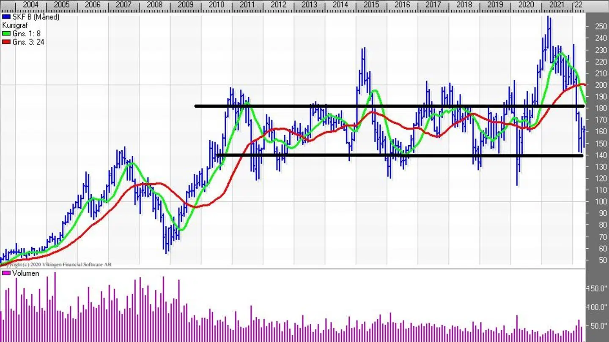609x342 pixels.
Task: Click the 150.0 volume axis label
Action: point(597,288)
